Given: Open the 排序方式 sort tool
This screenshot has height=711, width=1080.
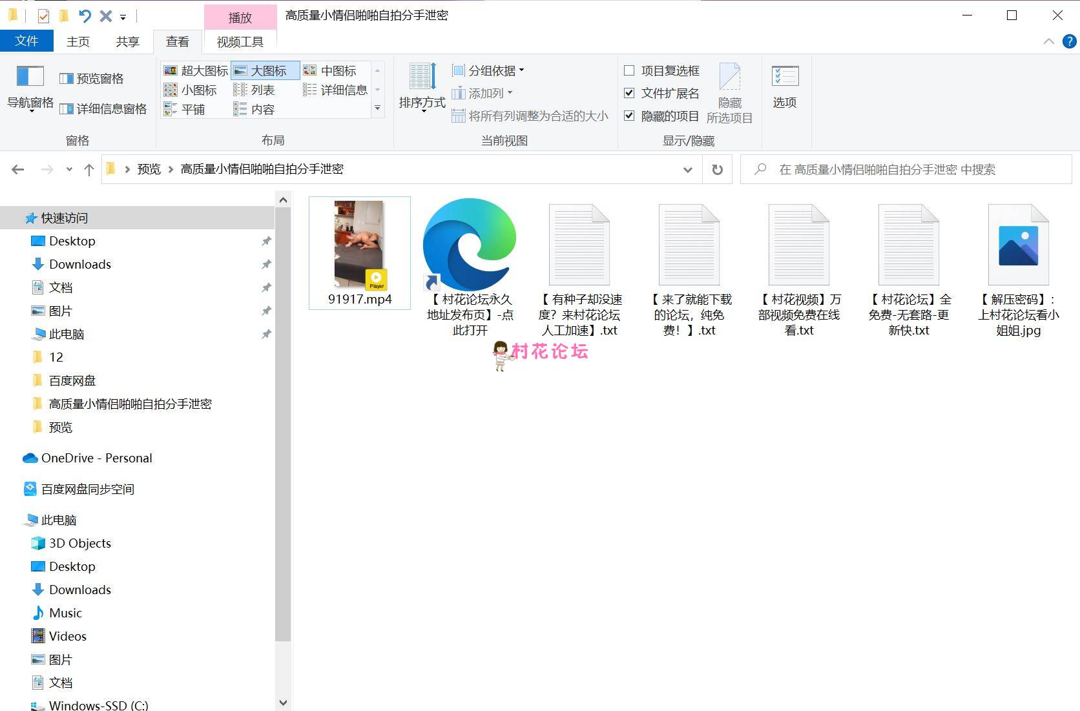Looking at the screenshot, I should pos(421,88).
